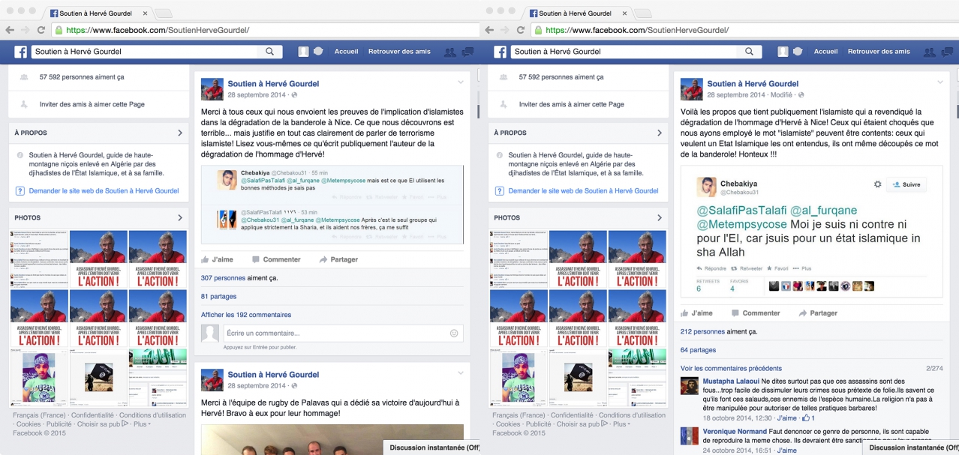Open Facebook flag photo thumbnail in right window

click(x=579, y=377)
